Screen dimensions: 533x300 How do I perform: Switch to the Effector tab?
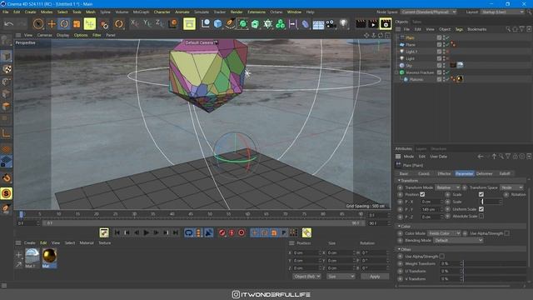pyautogui.click(x=444, y=173)
